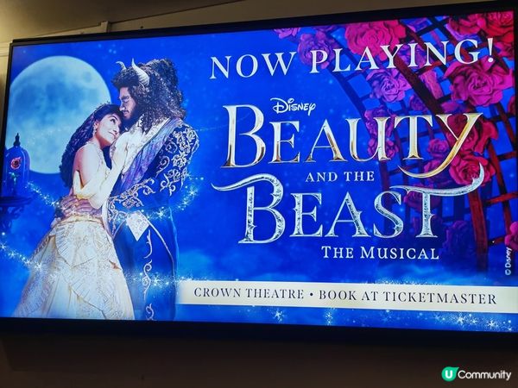Screen dimensions: 518x388
Task: Click BOOK AT TICKETMASTER text
Action: tap(407, 297)
